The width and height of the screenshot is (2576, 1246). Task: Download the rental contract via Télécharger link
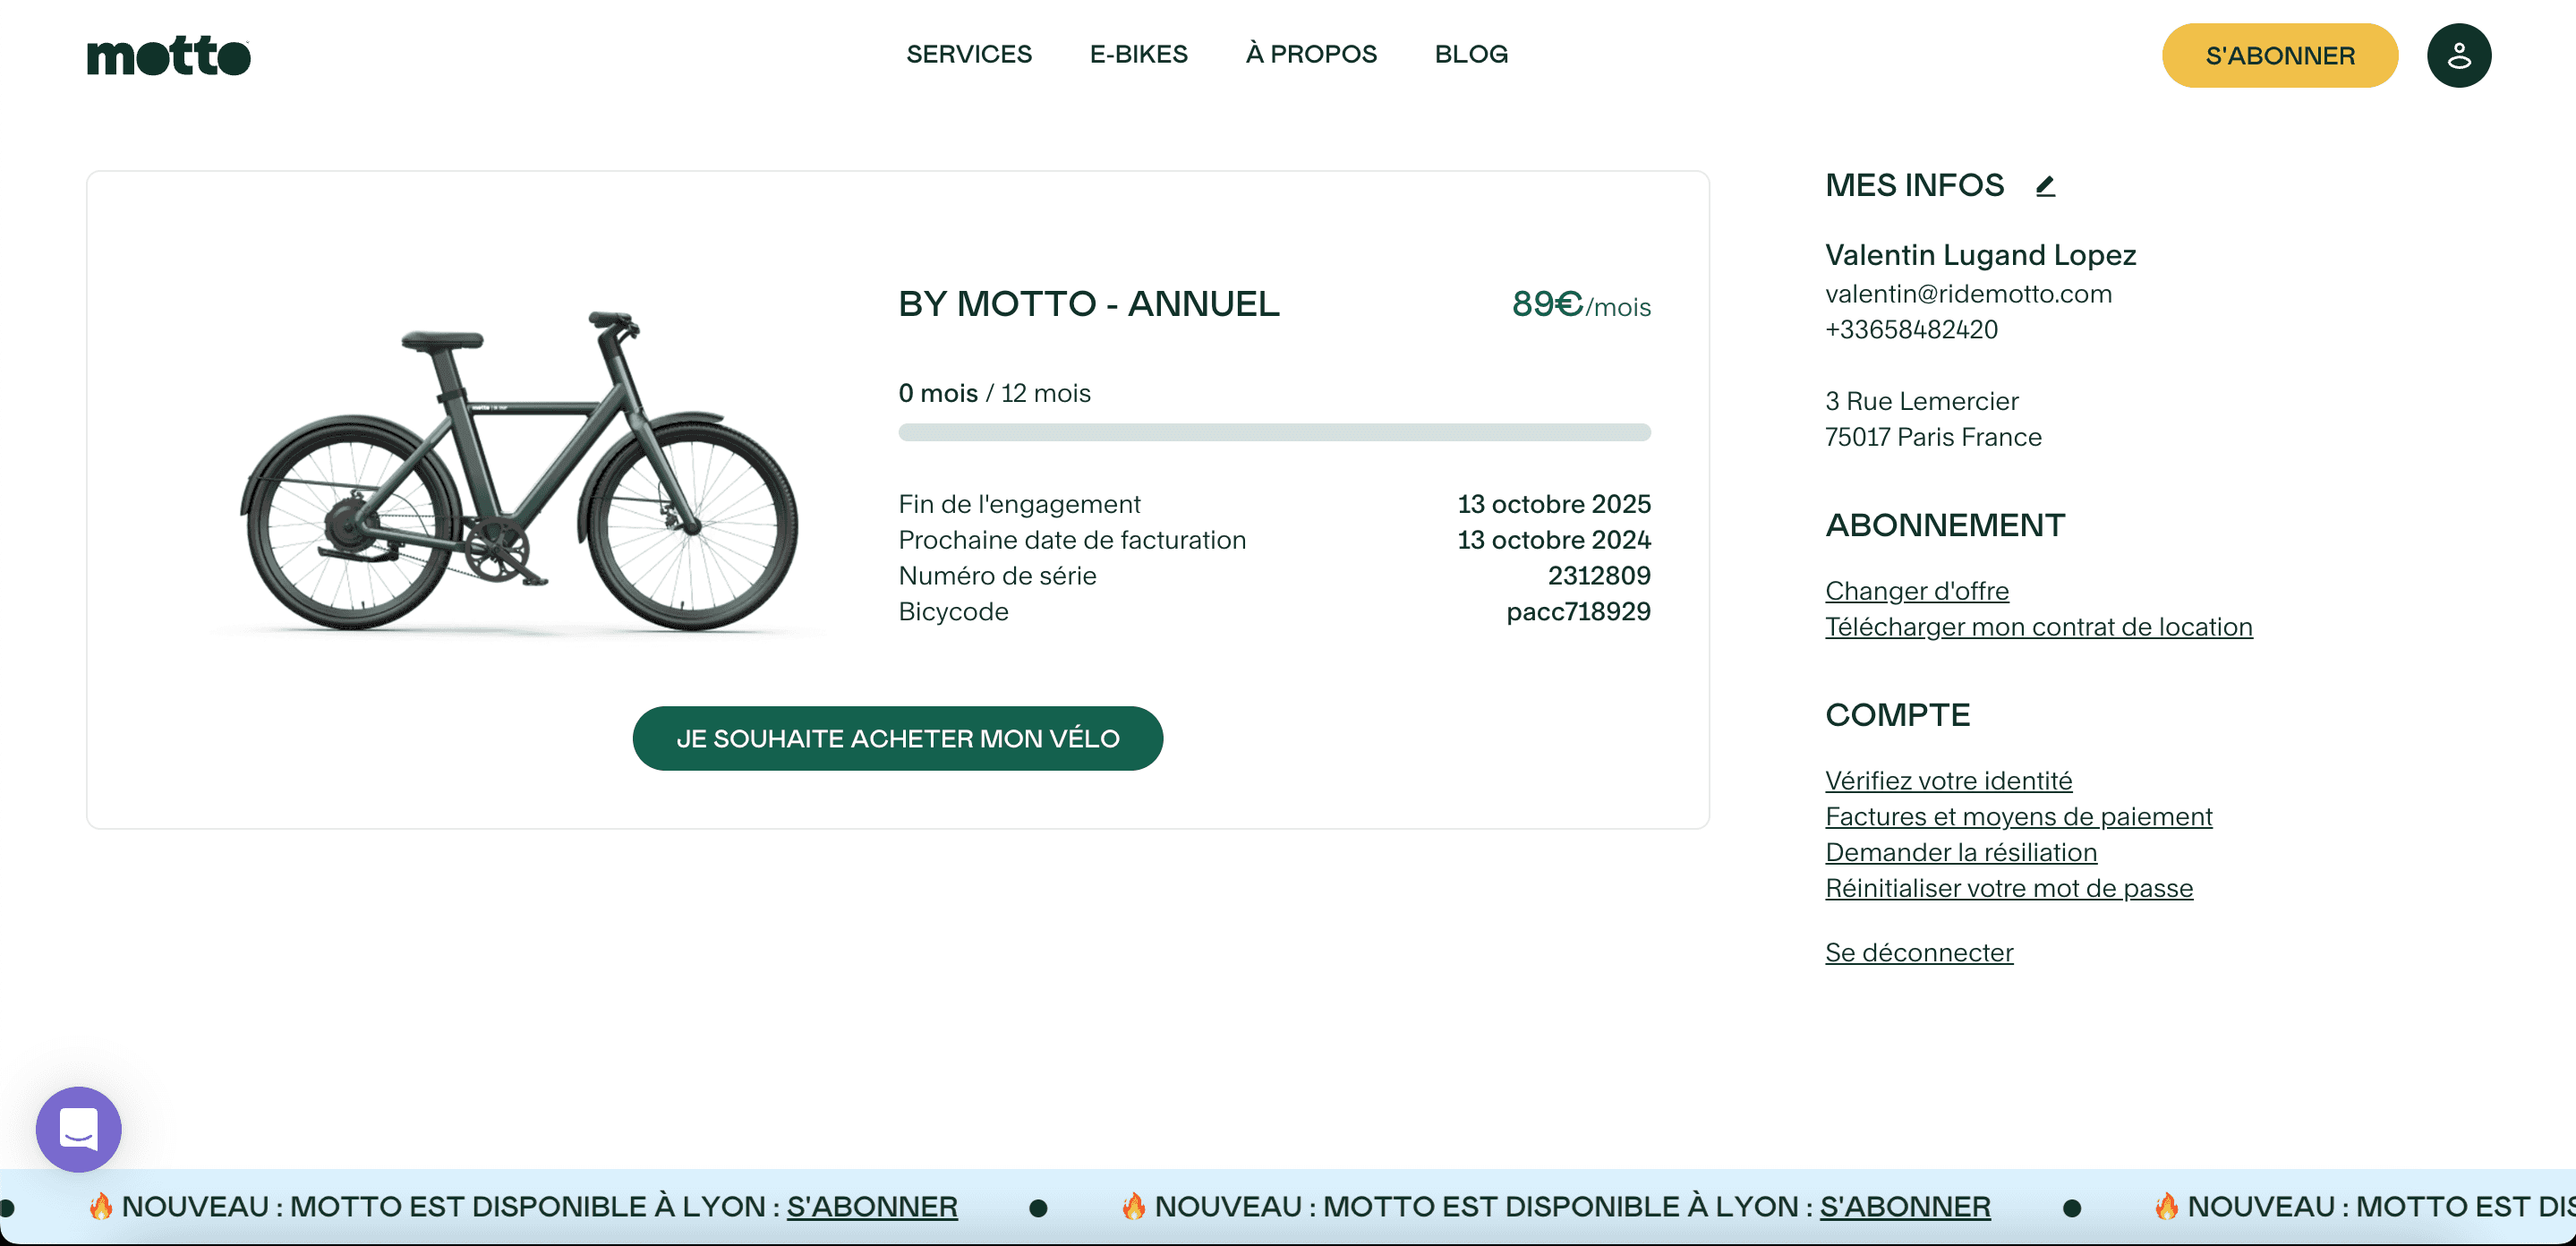[x=2038, y=627]
